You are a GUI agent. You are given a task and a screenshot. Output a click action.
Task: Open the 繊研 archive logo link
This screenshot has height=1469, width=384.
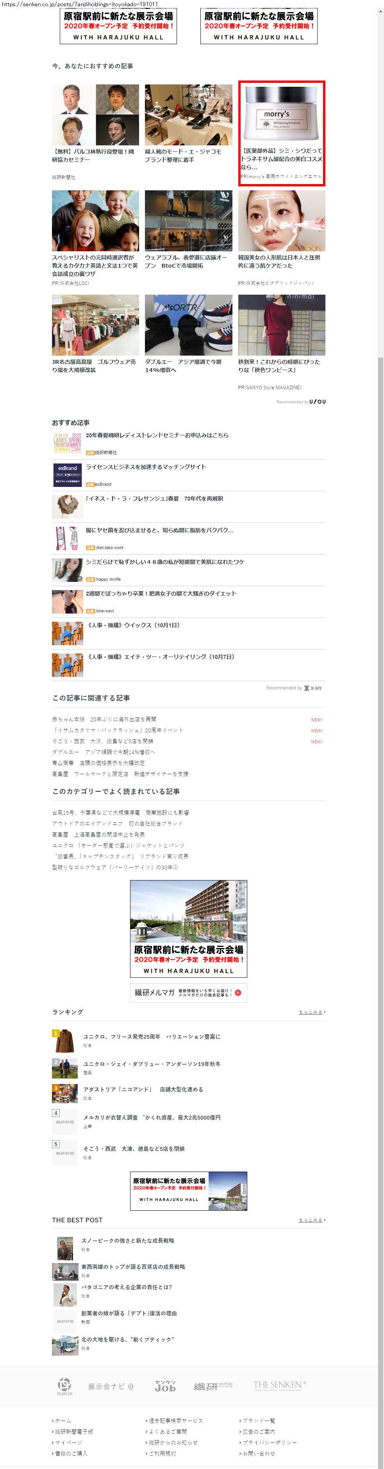[213, 1386]
